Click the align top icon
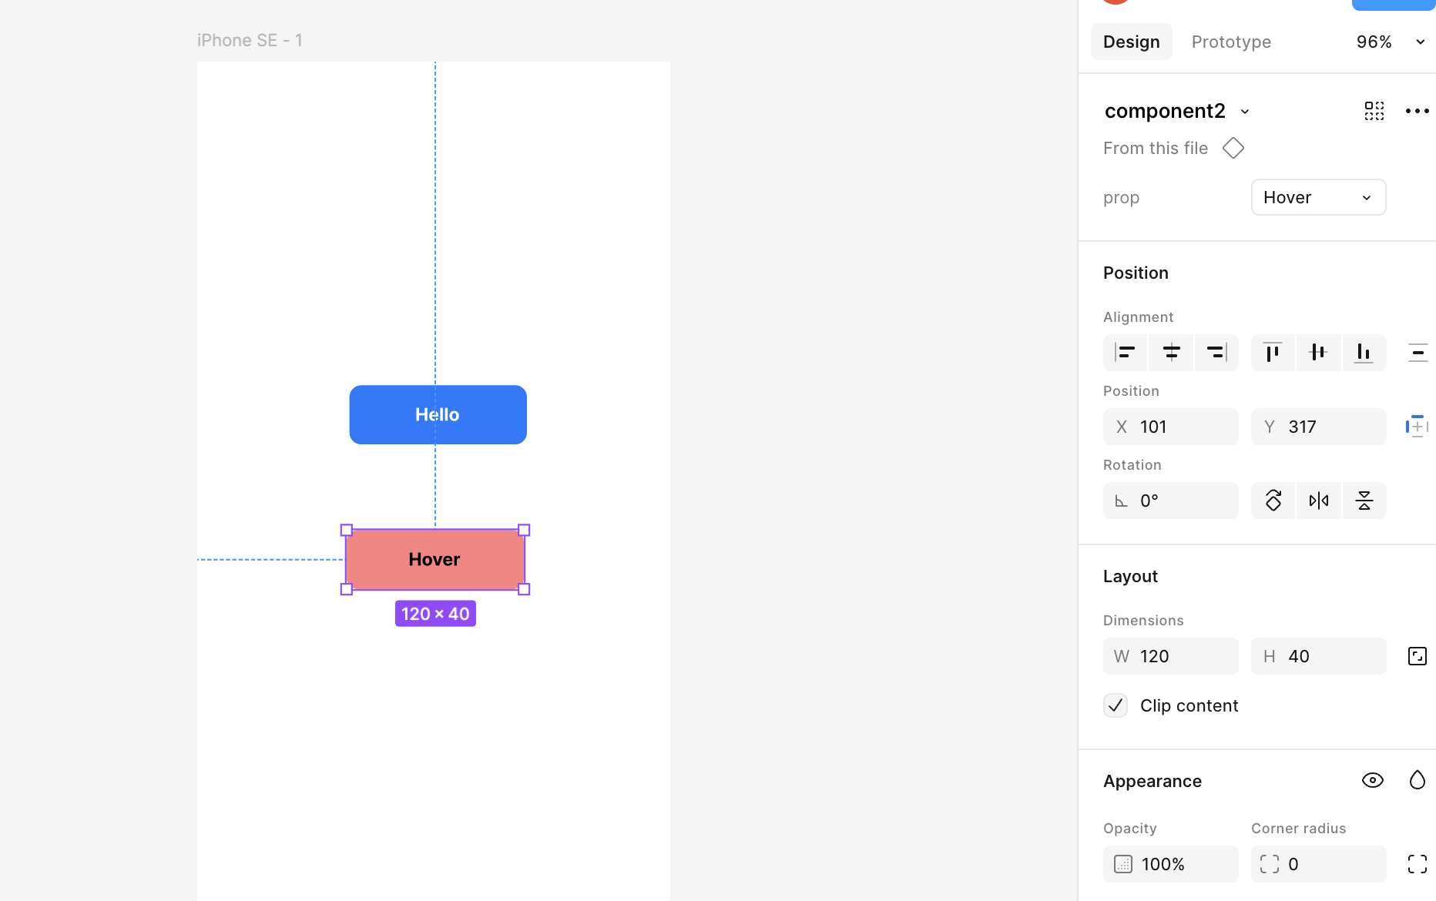 tap(1273, 353)
